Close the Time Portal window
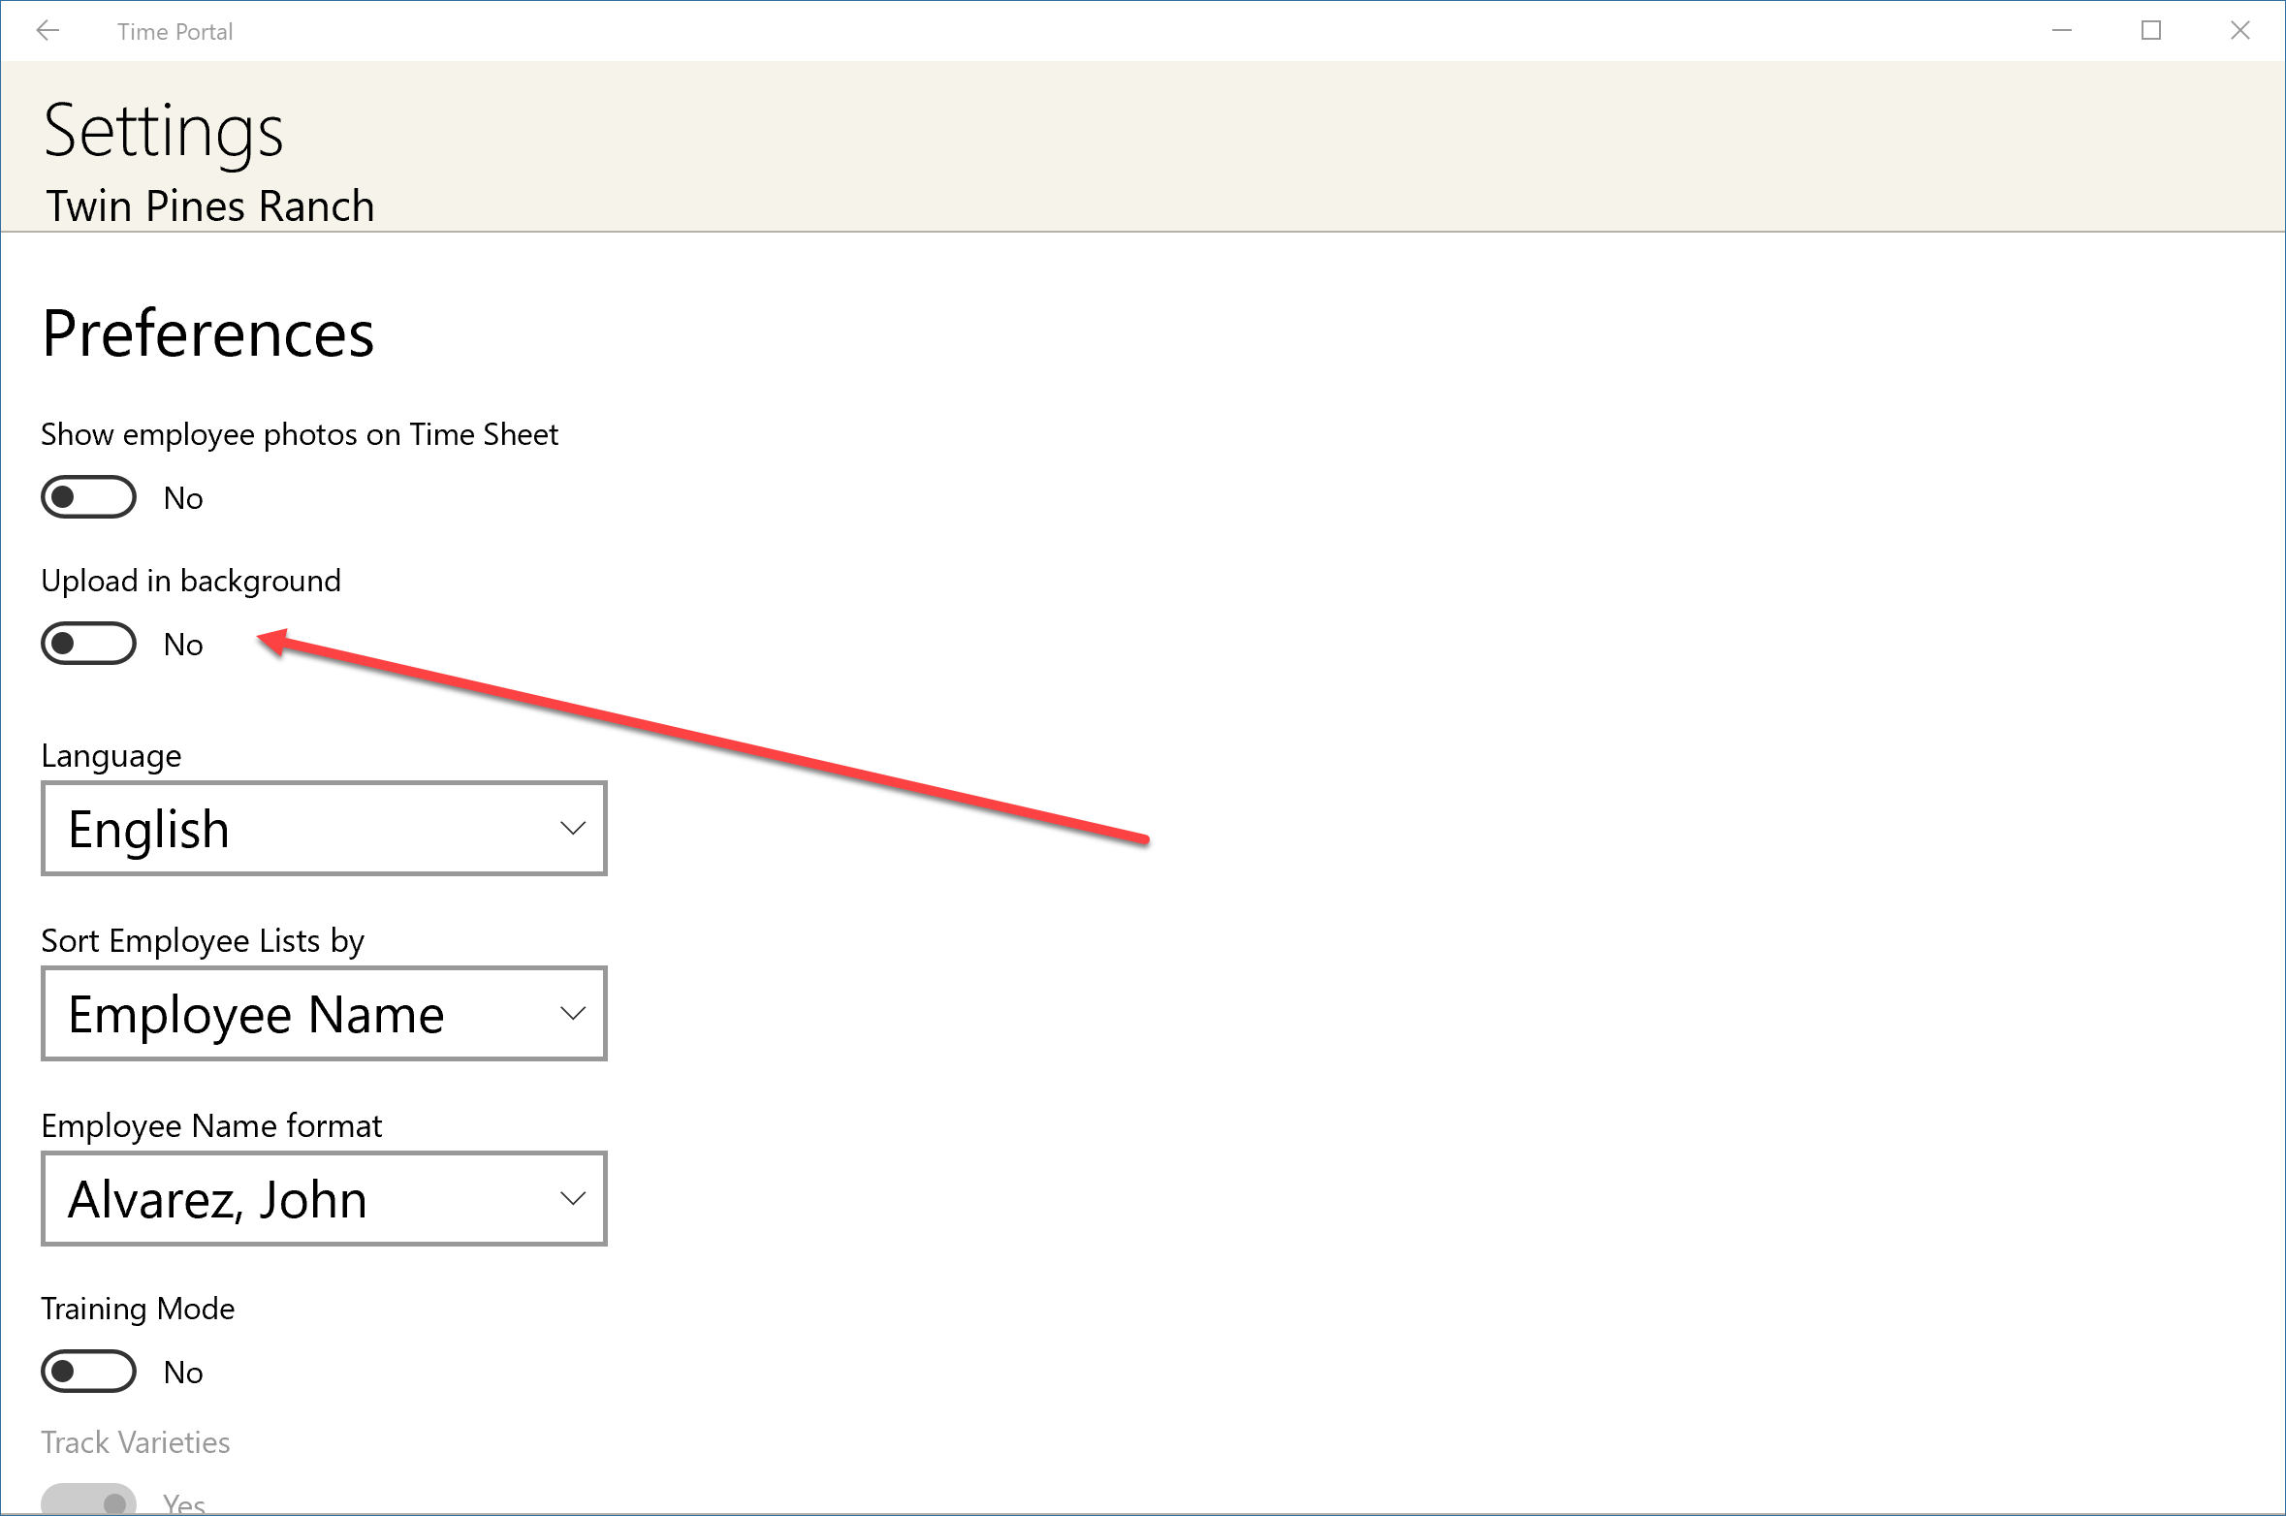Image resolution: width=2286 pixels, height=1516 pixels. pyautogui.click(x=2240, y=31)
